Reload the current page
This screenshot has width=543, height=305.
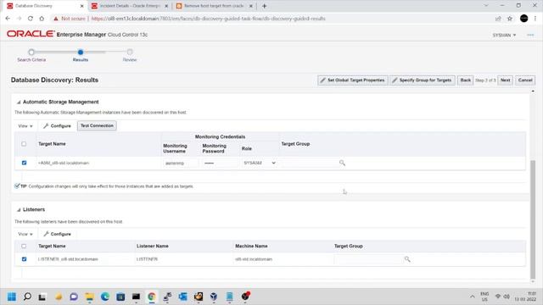[31, 19]
